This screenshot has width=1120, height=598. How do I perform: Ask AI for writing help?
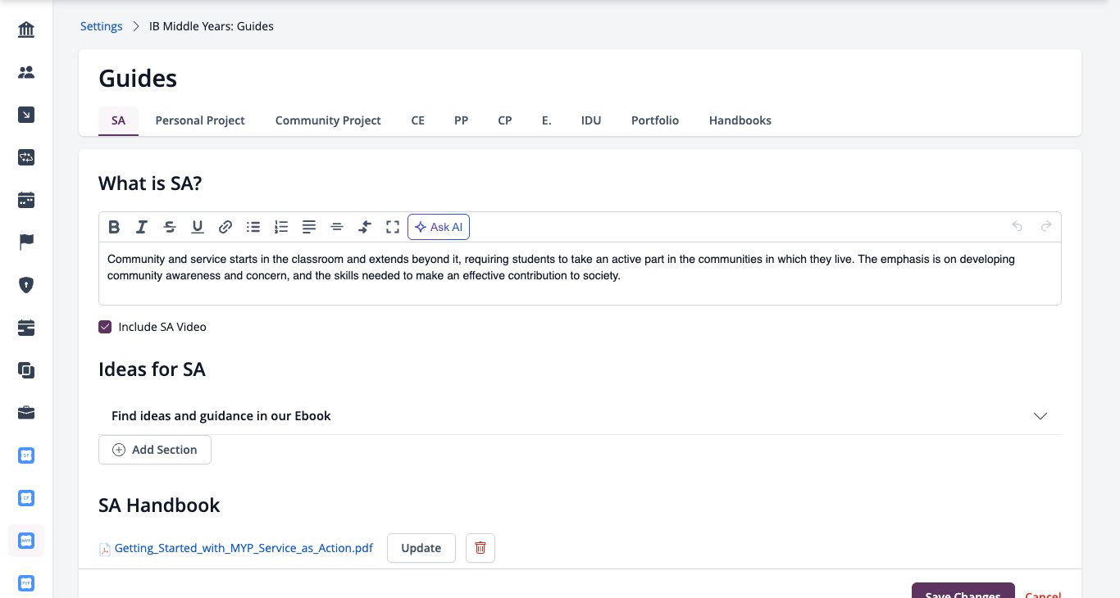pos(439,227)
